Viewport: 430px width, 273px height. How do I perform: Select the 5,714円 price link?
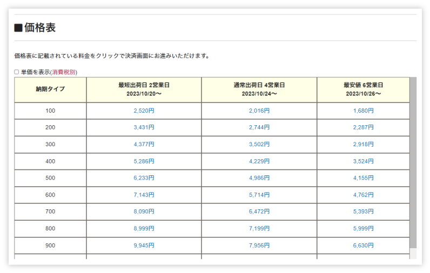tap(259, 195)
